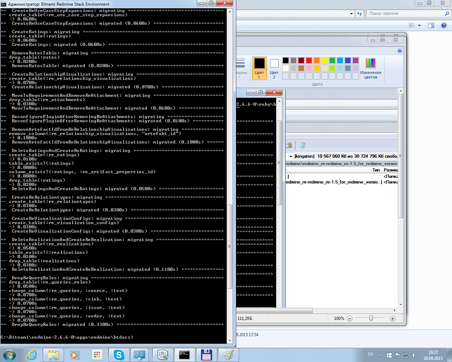
Task: Open drive selection dropdown near [kingston]
Action: tap(291, 156)
